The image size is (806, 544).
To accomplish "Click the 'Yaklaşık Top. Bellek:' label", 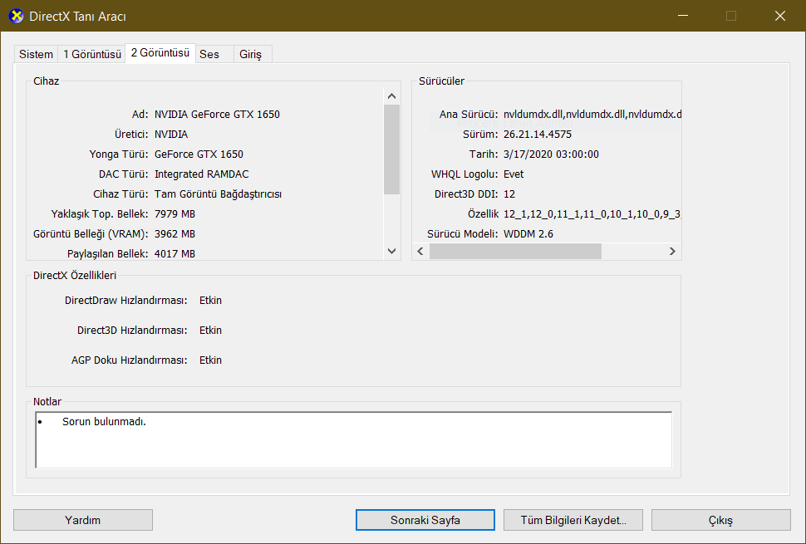I will (x=100, y=213).
